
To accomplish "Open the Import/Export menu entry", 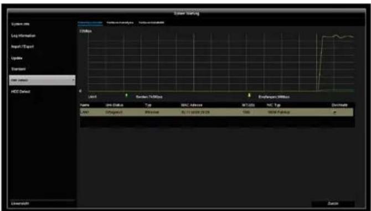I will pos(22,47).
